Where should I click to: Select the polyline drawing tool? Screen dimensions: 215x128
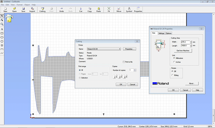pyautogui.click(x=2, y=49)
